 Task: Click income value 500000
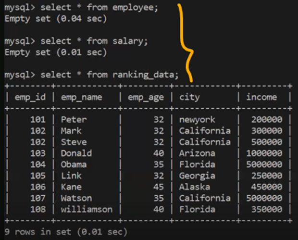[267, 142]
